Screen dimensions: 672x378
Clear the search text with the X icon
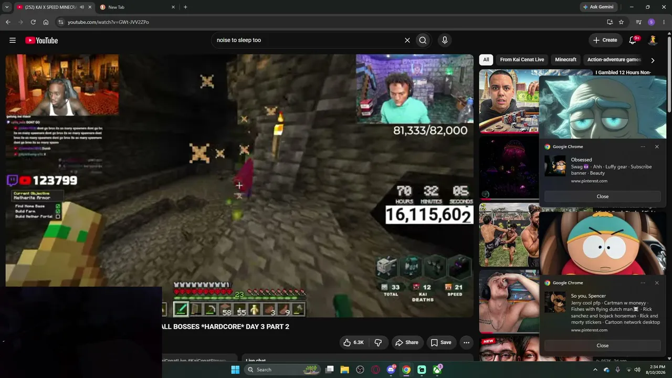pyautogui.click(x=407, y=40)
